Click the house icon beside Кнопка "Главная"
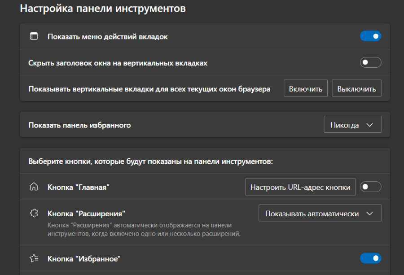This screenshot has width=404, height=275. pos(34,187)
